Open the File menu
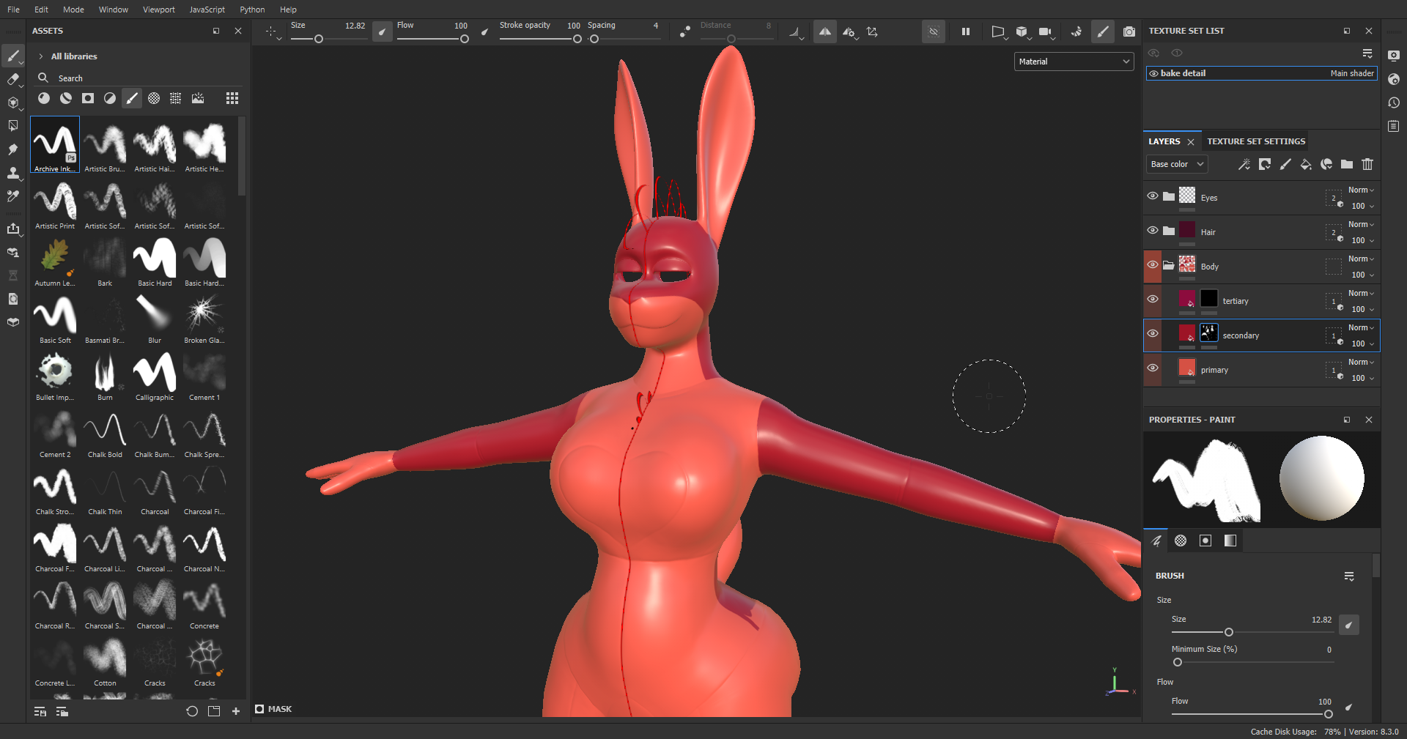1407x739 pixels. (13, 10)
